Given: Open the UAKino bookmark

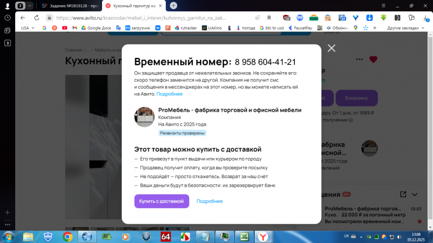Looking at the screenshot, I should pyautogui.click(x=212, y=28).
